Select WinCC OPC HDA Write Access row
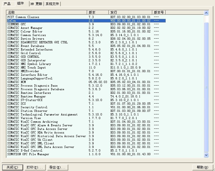 [x=86, y=132]
